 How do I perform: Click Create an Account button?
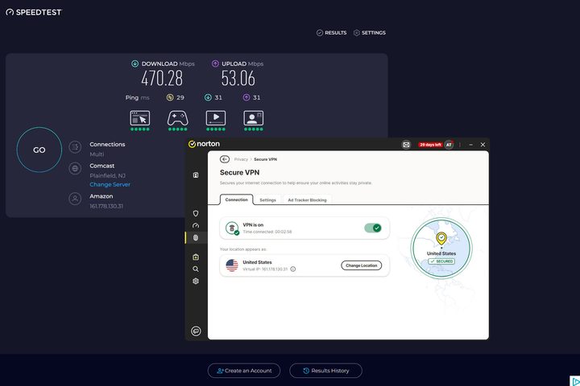click(244, 371)
